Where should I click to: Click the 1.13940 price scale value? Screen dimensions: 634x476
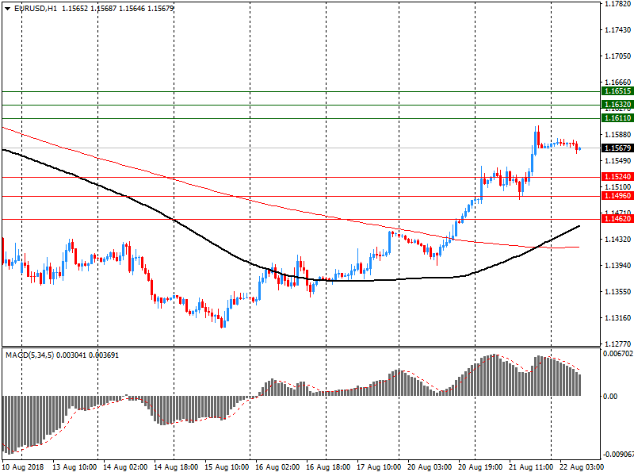tap(618, 266)
